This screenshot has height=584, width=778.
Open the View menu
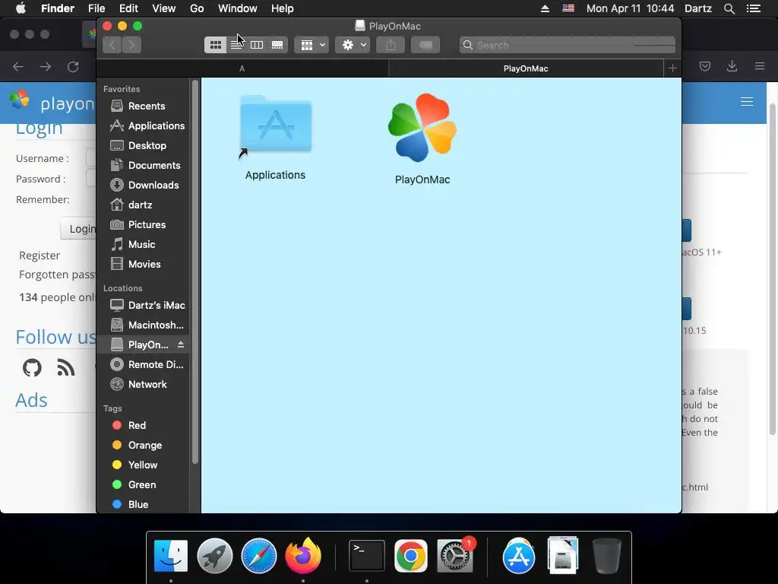(x=164, y=8)
